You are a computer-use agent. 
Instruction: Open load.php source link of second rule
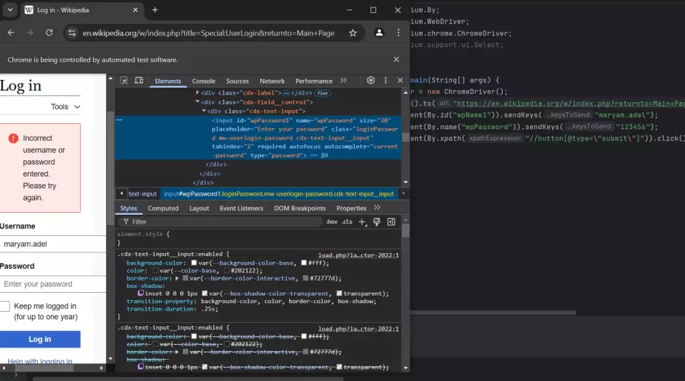pos(358,328)
